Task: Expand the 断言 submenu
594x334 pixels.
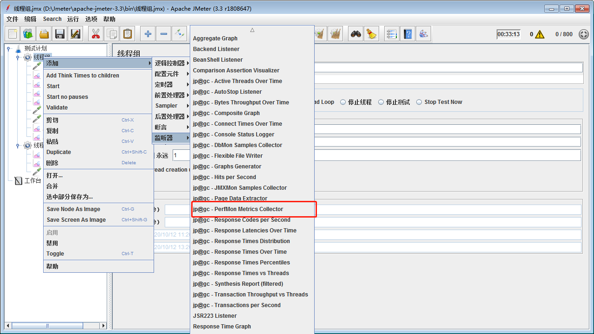Action: 172,127
